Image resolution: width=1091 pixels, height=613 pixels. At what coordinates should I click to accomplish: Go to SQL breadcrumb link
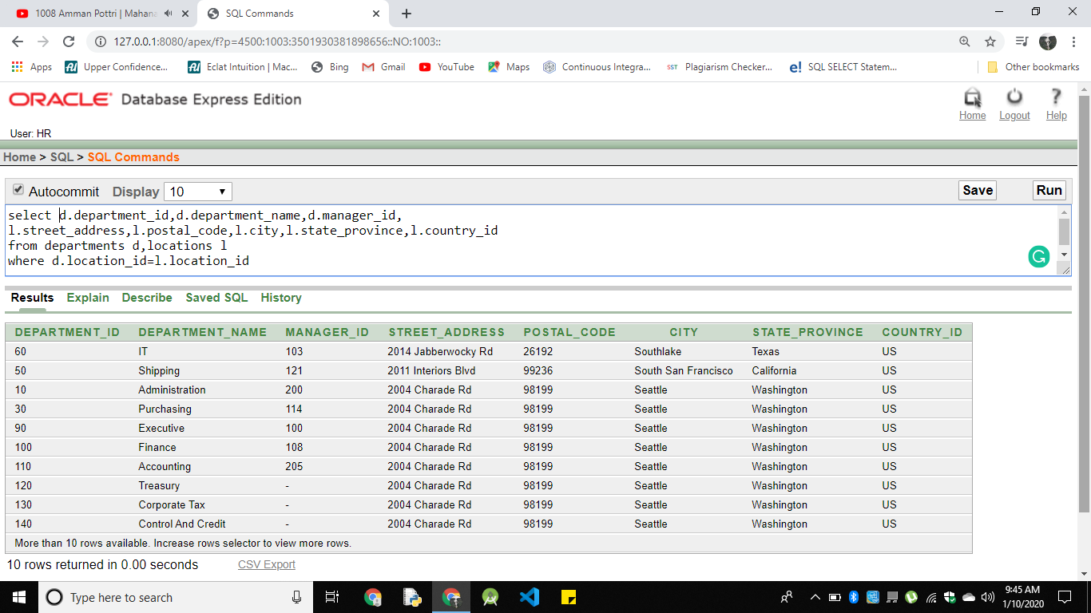tap(61, 157)
